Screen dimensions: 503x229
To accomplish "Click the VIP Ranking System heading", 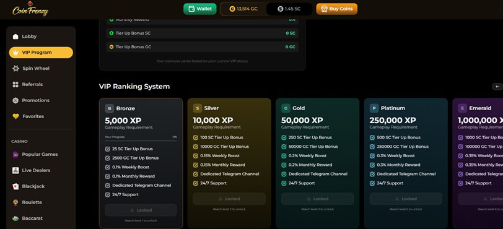I will (x=134, y=87).
